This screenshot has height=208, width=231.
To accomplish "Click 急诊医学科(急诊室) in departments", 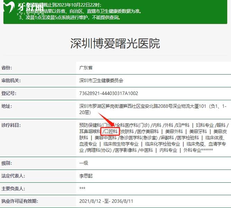I will [x=139, y=138].
